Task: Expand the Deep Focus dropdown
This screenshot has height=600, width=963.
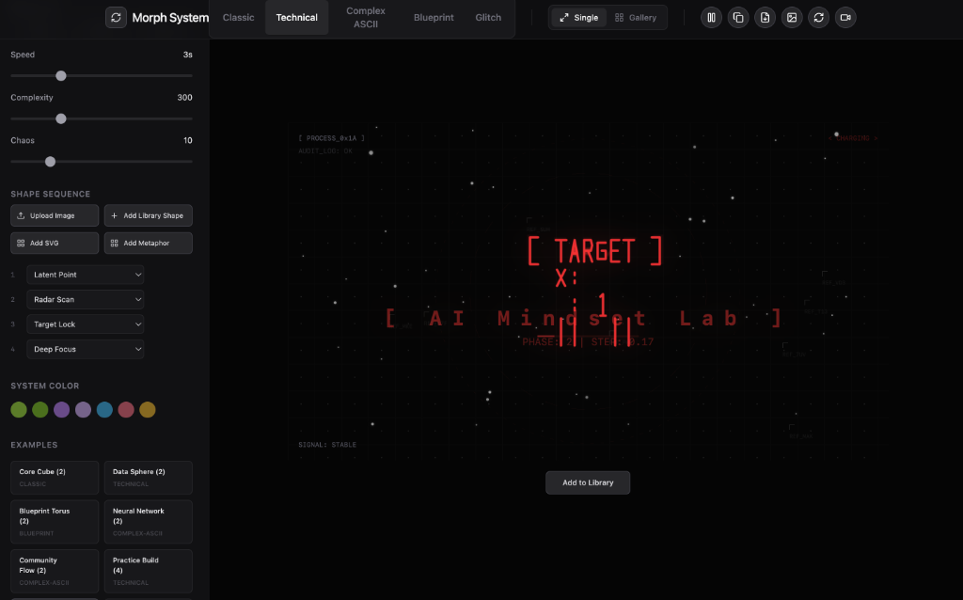Action: click(x=86, y=350)
